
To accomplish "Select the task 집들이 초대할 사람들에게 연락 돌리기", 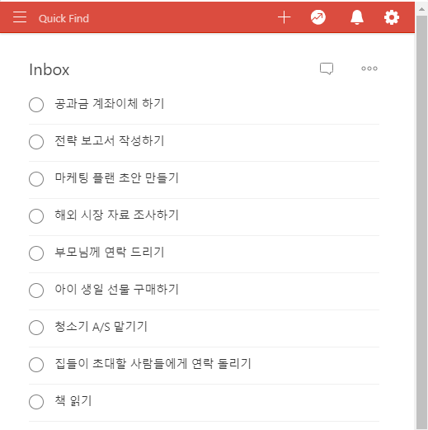I will tap(153, 364).
